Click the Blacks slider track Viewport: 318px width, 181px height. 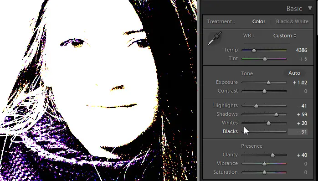pos(264,132)
